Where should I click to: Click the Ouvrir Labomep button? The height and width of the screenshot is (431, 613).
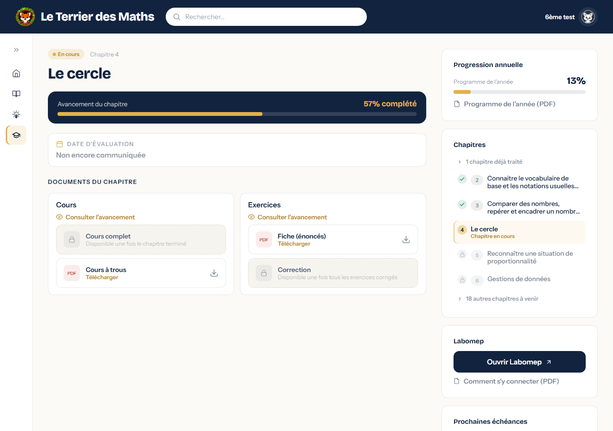[x=520, y=362]
